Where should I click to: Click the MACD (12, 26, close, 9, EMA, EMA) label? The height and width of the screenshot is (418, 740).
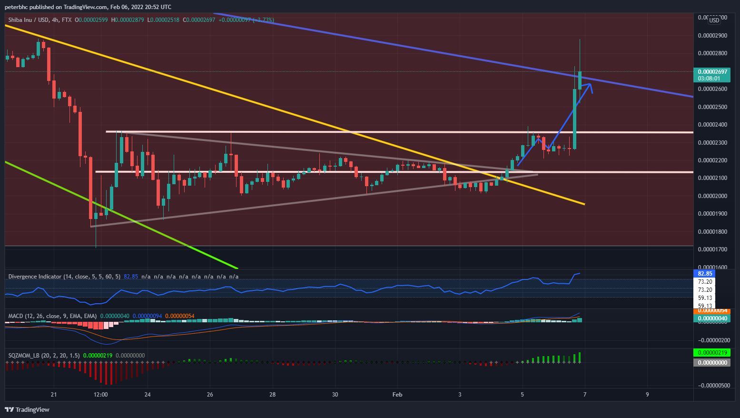(52, 316)
